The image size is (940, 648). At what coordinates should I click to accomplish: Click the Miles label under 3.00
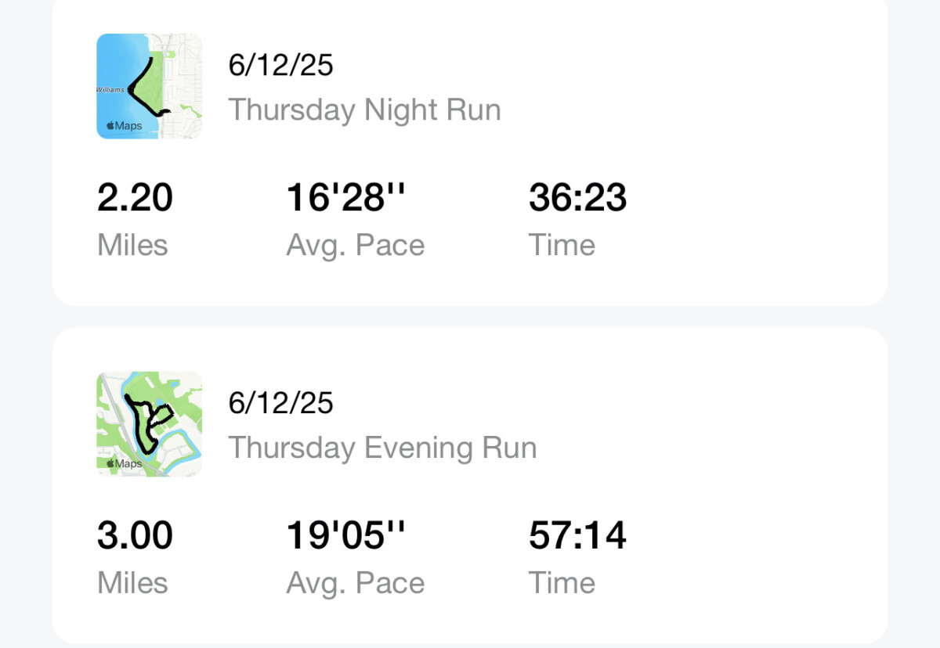tap(132, 583)
